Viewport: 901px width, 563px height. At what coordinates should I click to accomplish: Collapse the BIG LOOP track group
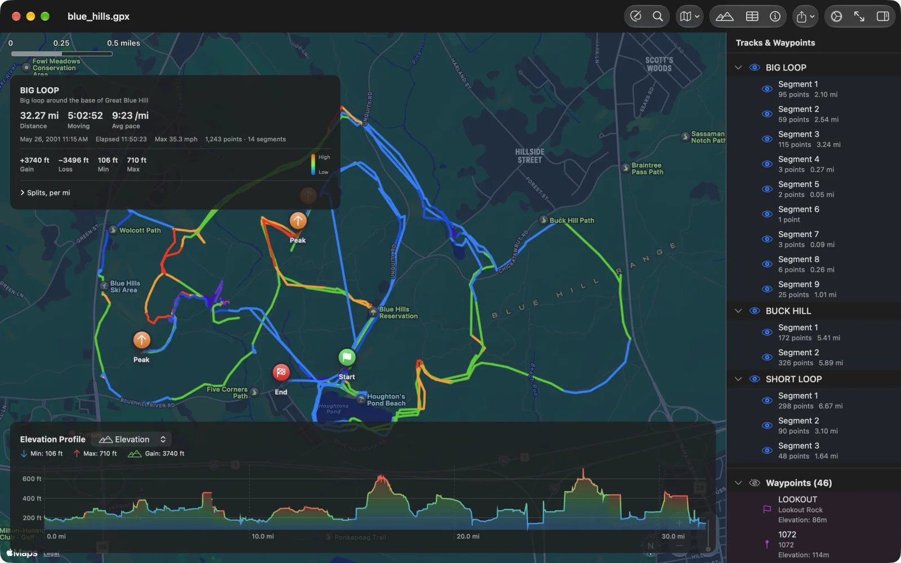pos(738,68)
